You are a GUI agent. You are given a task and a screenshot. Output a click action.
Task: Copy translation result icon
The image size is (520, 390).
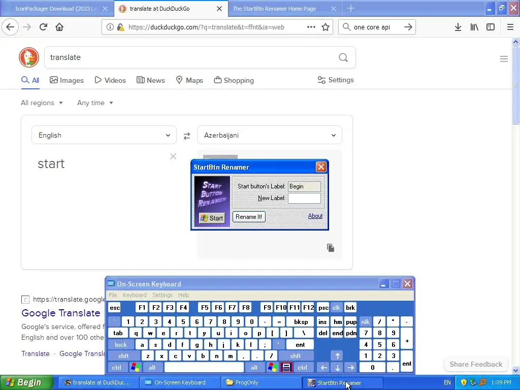click(330, 248)
